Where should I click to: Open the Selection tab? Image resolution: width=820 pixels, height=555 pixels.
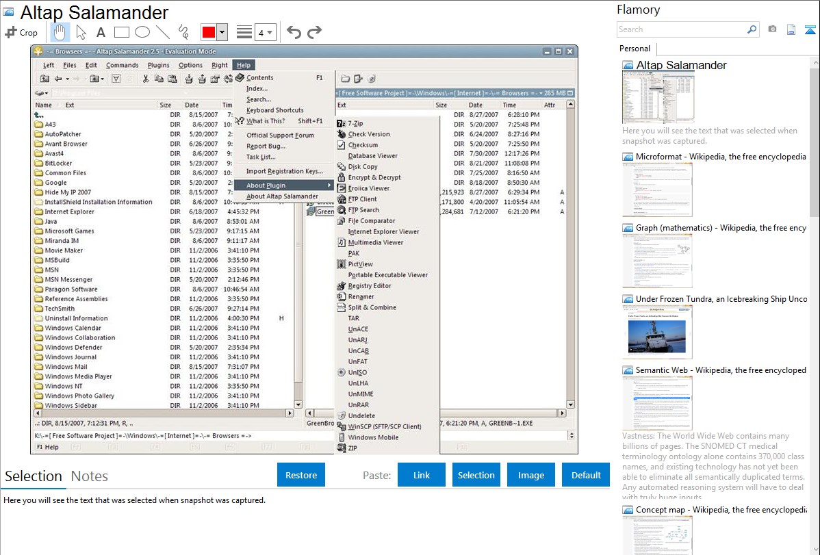34,476
